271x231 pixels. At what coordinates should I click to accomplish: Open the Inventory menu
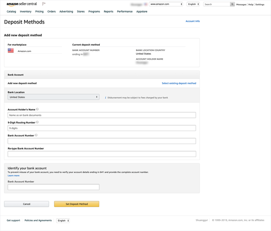click(25, 12)
